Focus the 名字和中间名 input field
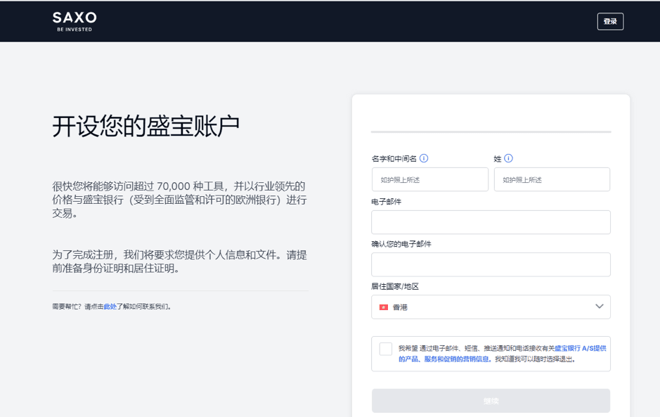 [x=429, y=179]
